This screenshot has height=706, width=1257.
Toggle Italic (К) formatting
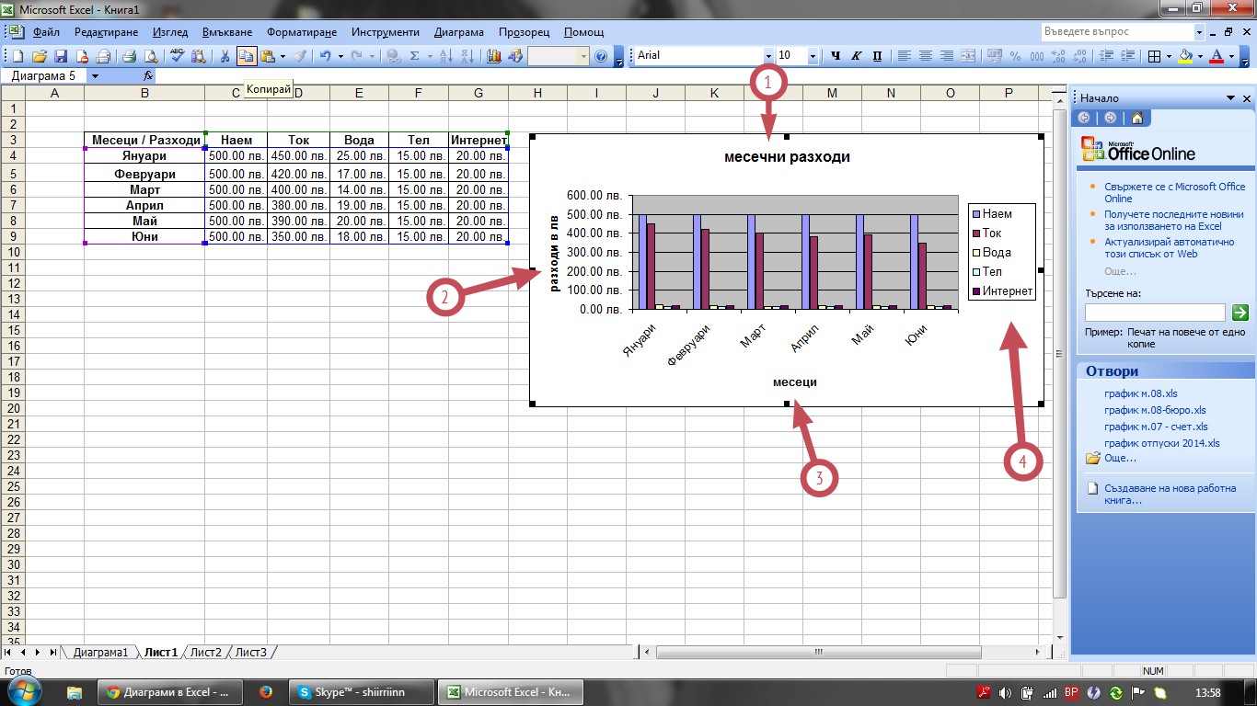[x=857, y=56]
